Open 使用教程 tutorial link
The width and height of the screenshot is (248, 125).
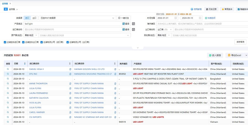point(196,9)
